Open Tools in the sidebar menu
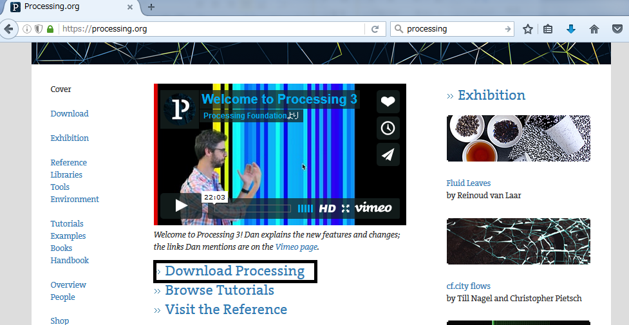 [x=60, y=187]
